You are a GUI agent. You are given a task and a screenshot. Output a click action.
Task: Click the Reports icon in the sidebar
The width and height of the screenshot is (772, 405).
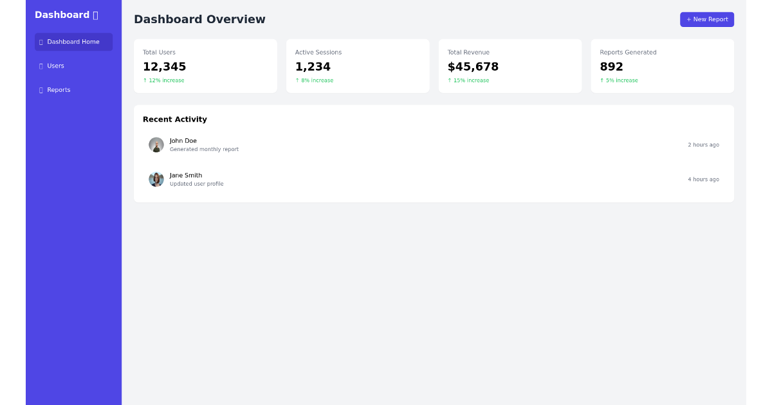point(41,90)
